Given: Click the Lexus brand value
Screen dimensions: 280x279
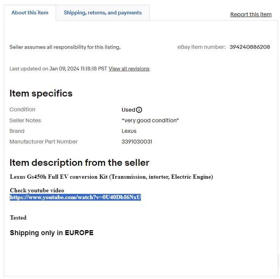Looking at the screenshot, I should [129, 131].
